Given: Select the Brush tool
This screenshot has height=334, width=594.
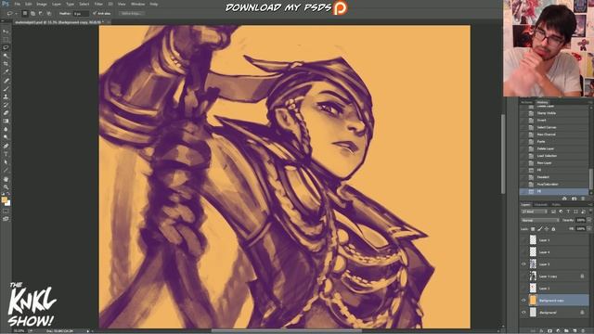Looking at the screenshot, I should click(x=6, y=89).
